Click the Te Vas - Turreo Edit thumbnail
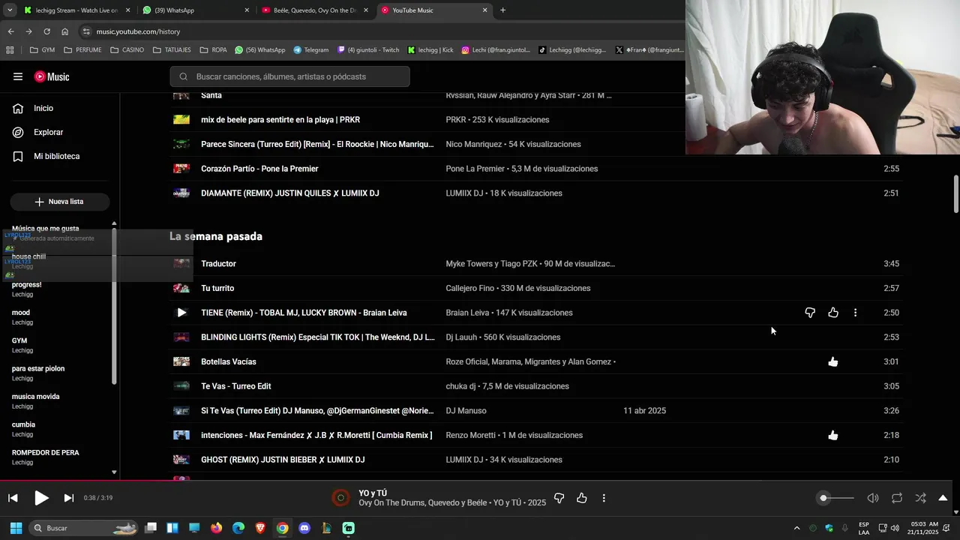 [x=181, y=386]
